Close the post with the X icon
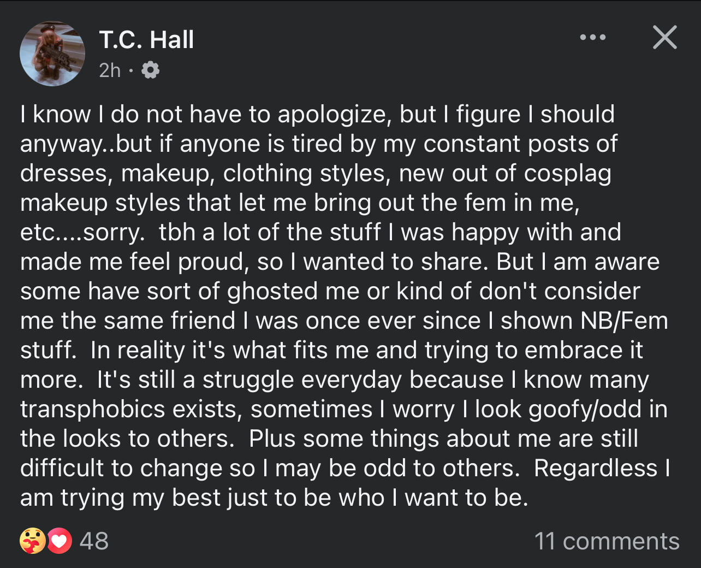 pos(664,37)
